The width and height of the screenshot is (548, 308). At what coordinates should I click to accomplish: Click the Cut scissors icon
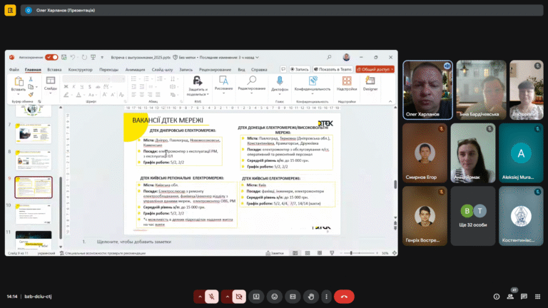[x=31, y=79]
